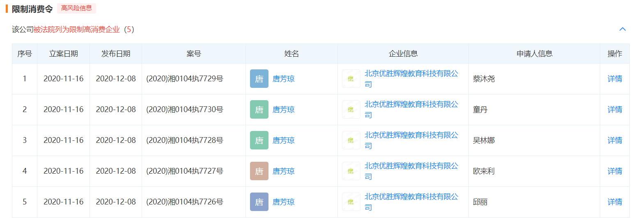Viewport: 631px width, 218px height.
Task: Click 唐 avatar icon in row 2
Action: [x=259, y=110]
